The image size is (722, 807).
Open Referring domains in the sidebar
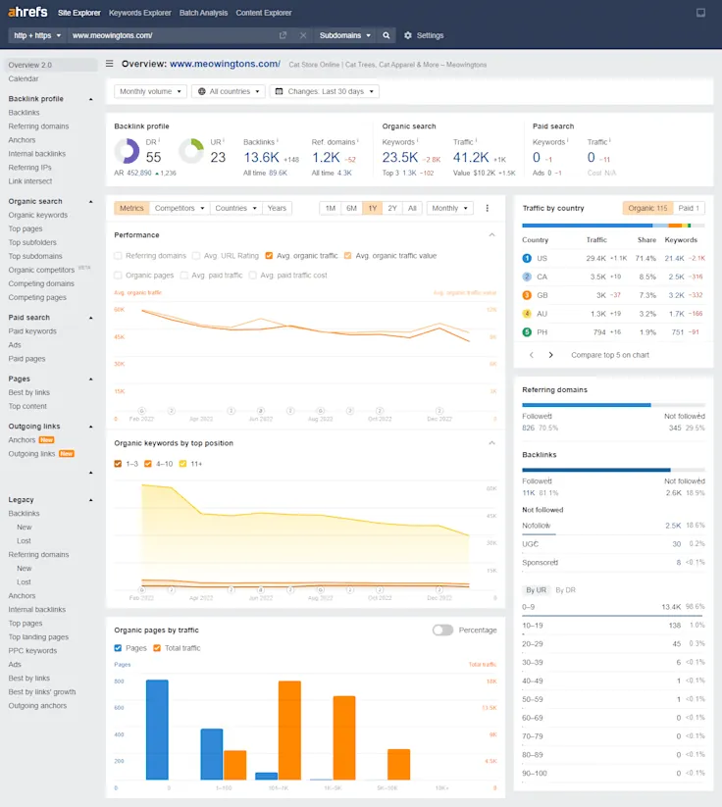pos(38,126)
